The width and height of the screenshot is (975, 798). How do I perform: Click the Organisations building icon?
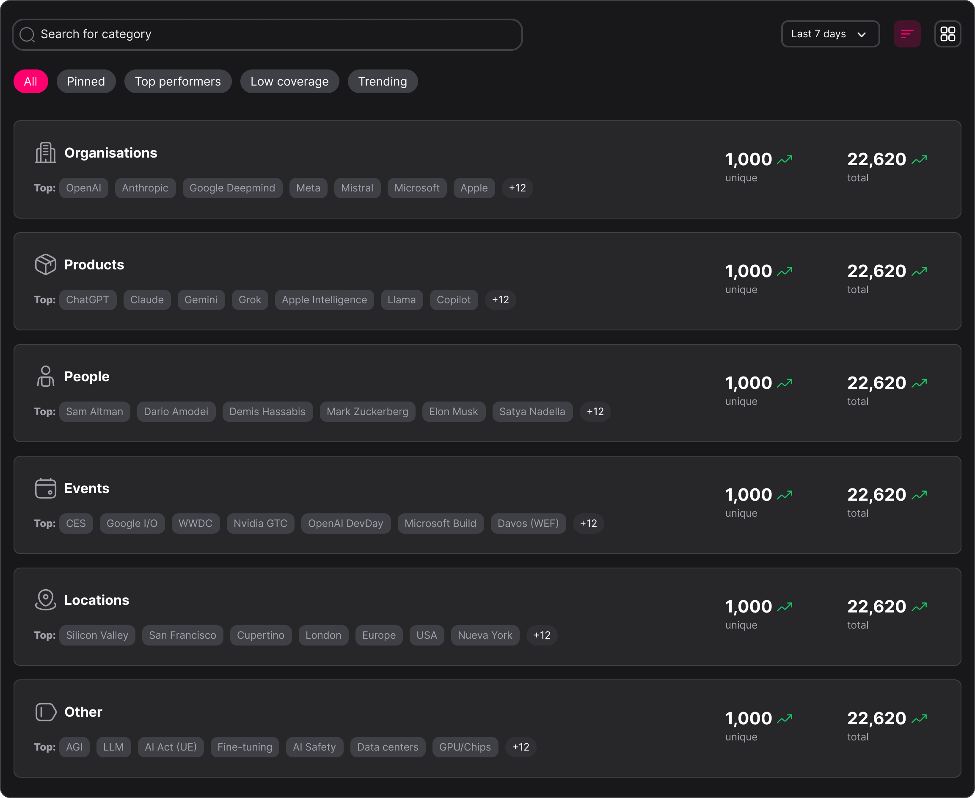tap(45, 152)
